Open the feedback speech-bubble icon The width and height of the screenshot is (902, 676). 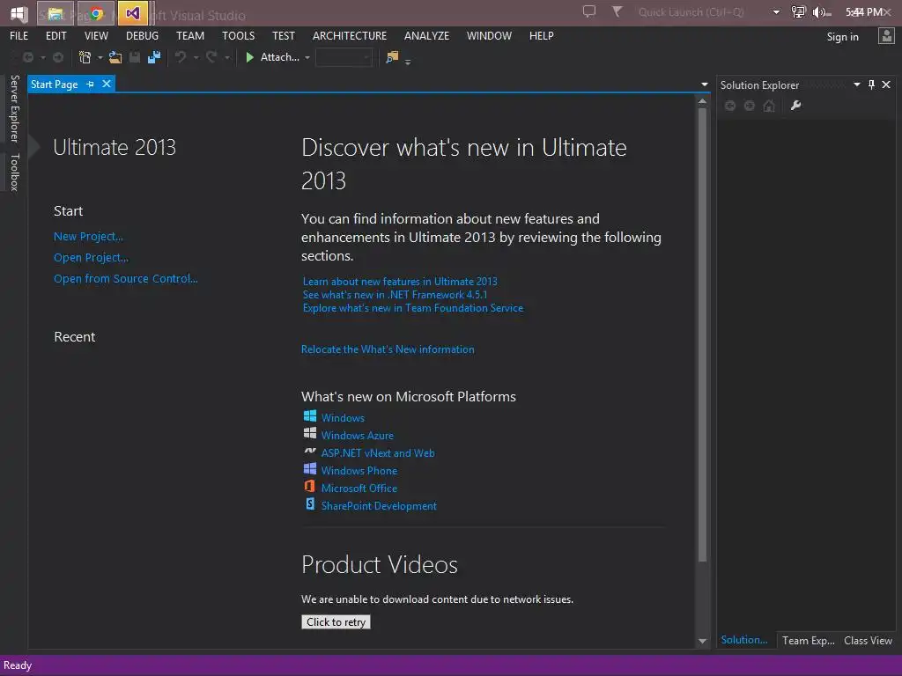pos(589,11)
